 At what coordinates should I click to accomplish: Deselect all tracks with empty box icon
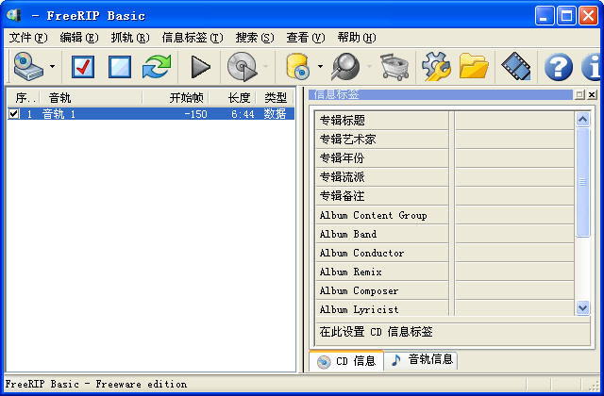click(x=120, y=66)
